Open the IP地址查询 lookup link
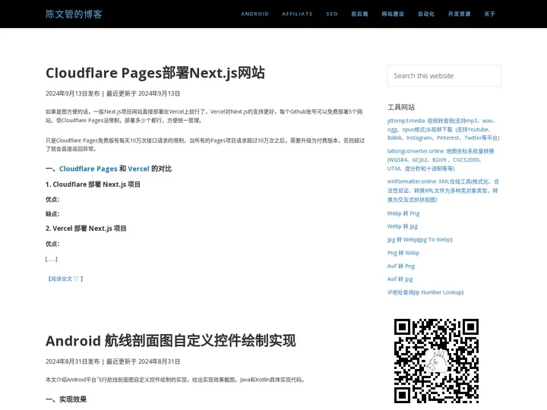 pos(425,292)
